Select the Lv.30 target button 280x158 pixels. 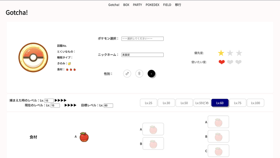[x=166, y=103]
